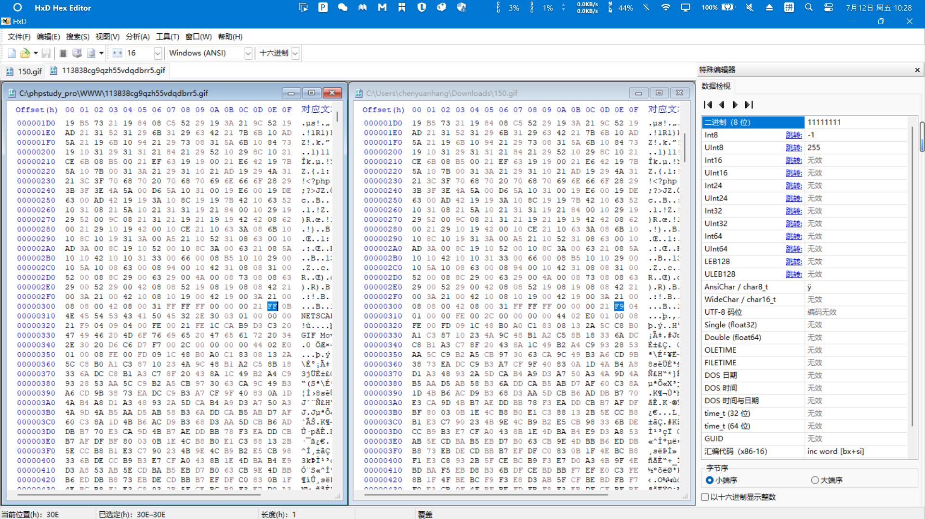Open main memory (RAM chip) icon
925x519 pixels.
click(x=63, y=53)
